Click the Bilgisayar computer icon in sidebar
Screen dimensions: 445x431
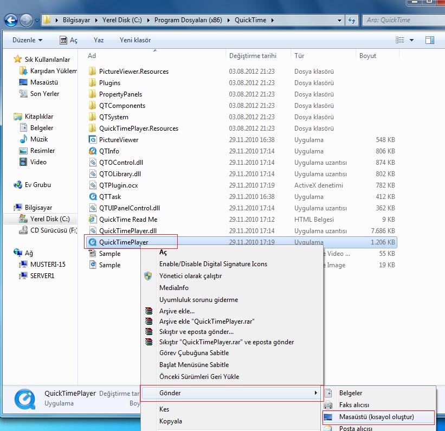(17, 207)
